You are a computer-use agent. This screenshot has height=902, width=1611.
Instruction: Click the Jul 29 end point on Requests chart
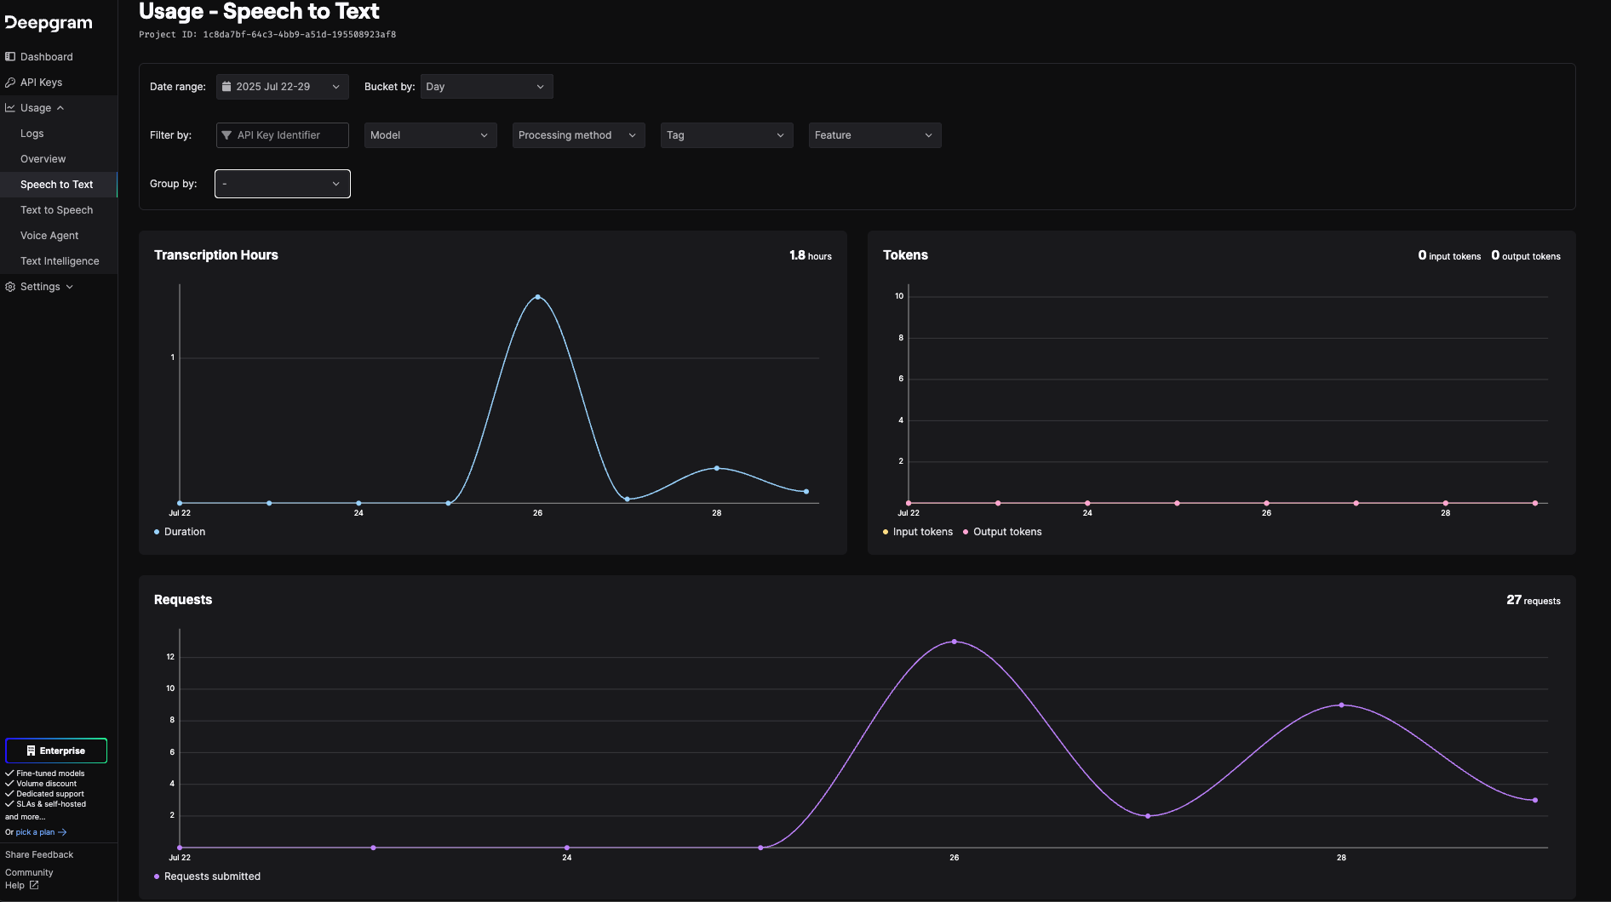click(x=1535, y=800)
